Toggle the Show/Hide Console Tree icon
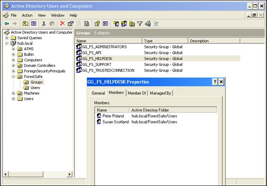This screenshot has width=267, height=186. [x=34, y=24]
